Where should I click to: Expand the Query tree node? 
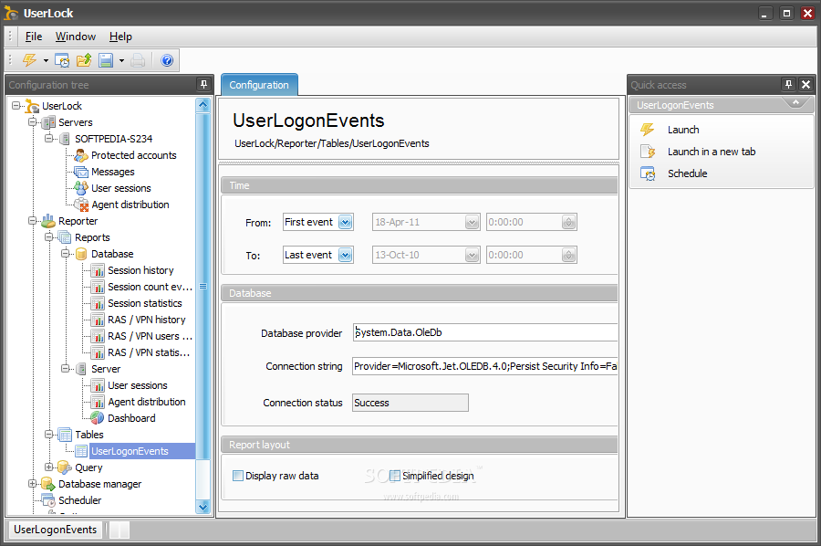[x=48, y=467]
